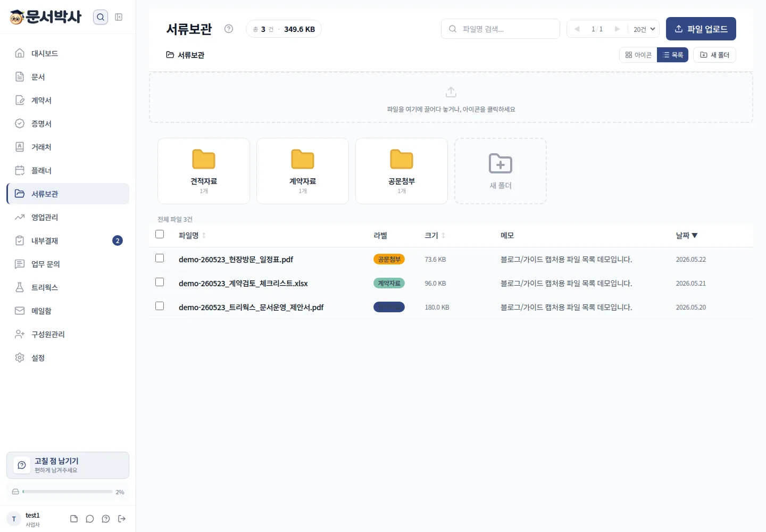Click the 파일명 검색 input field
766x532 pixels.
pyautogui.click(x=501, y=29)
